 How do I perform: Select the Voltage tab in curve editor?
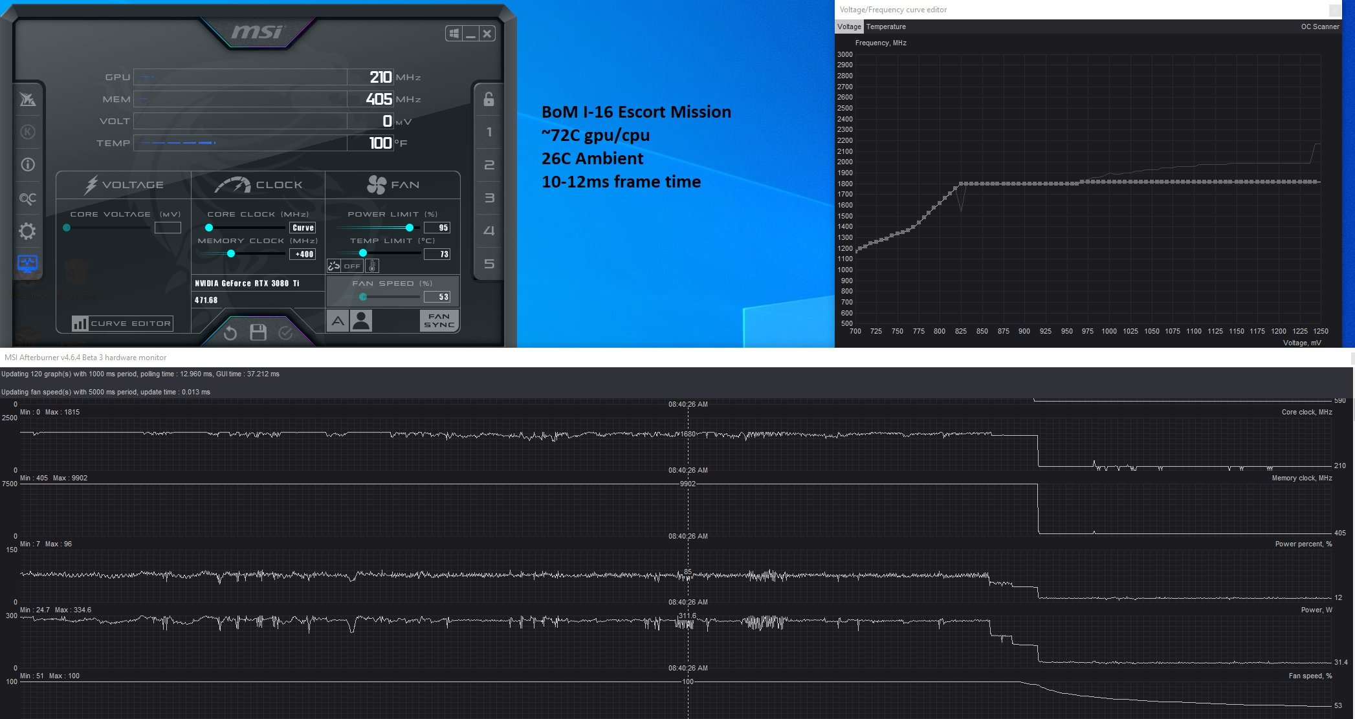tap(849, 27)
